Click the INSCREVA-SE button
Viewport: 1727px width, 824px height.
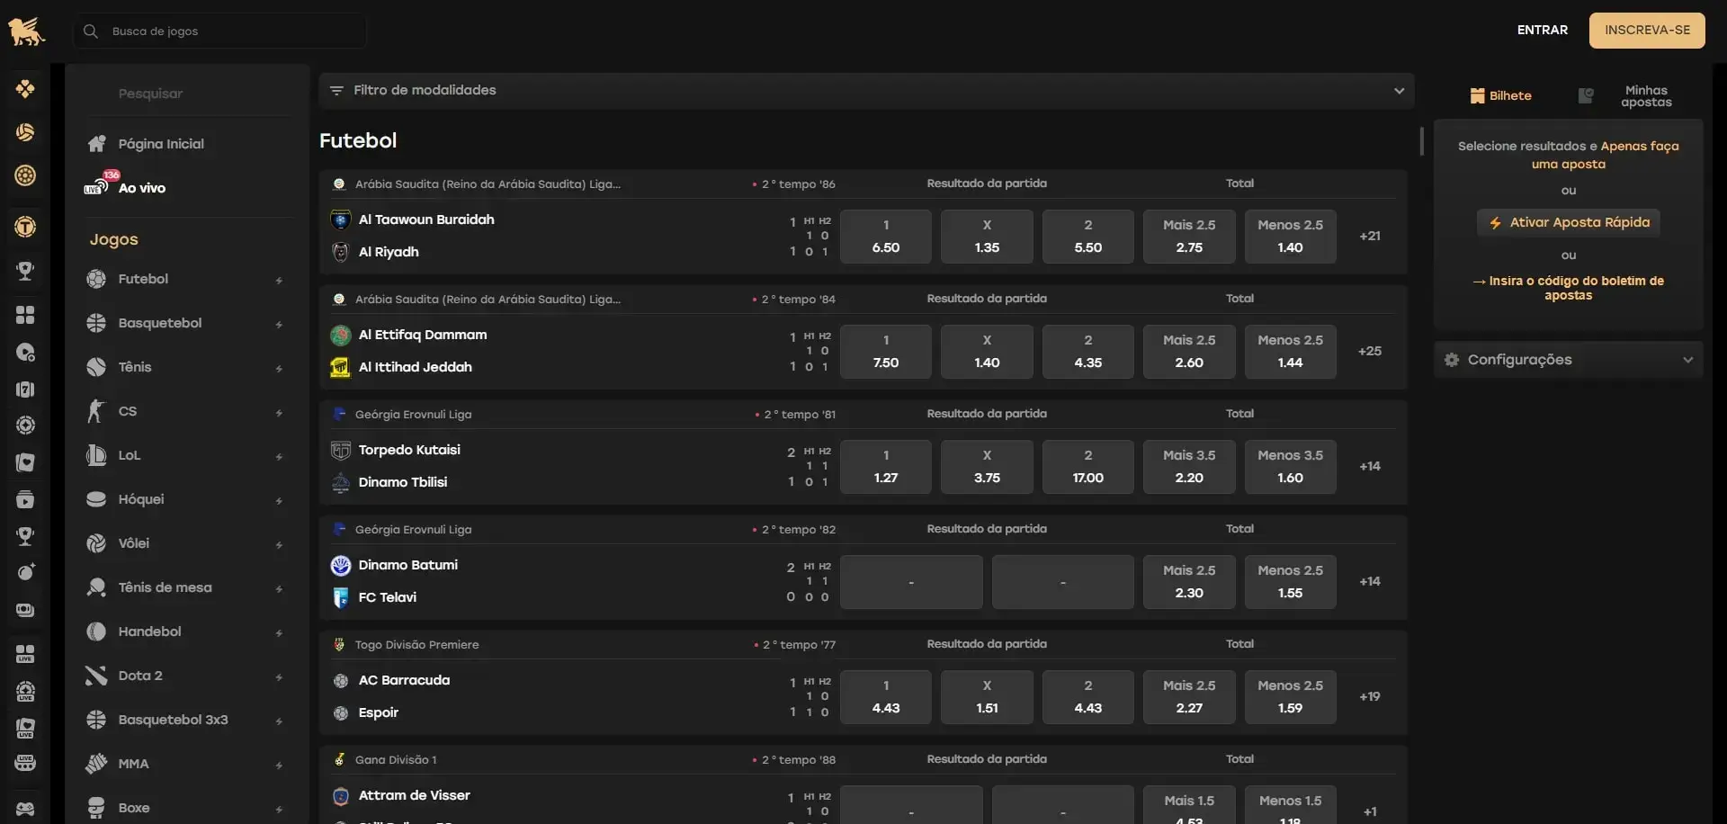pyautogui.click(x=1646, y=31)
